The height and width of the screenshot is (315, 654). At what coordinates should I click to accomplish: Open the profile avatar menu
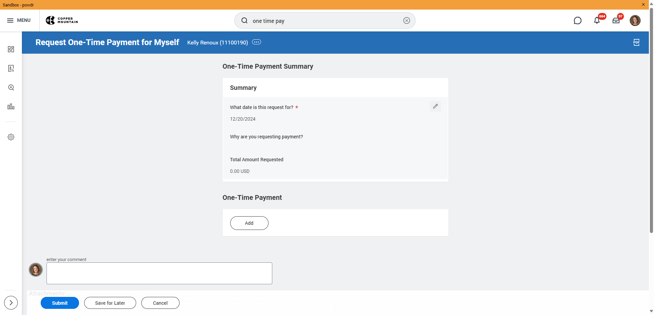[635, 20]
